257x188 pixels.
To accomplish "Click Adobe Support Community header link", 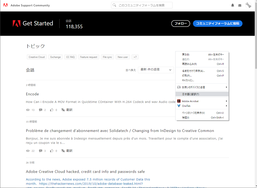I will pos(30,5).
